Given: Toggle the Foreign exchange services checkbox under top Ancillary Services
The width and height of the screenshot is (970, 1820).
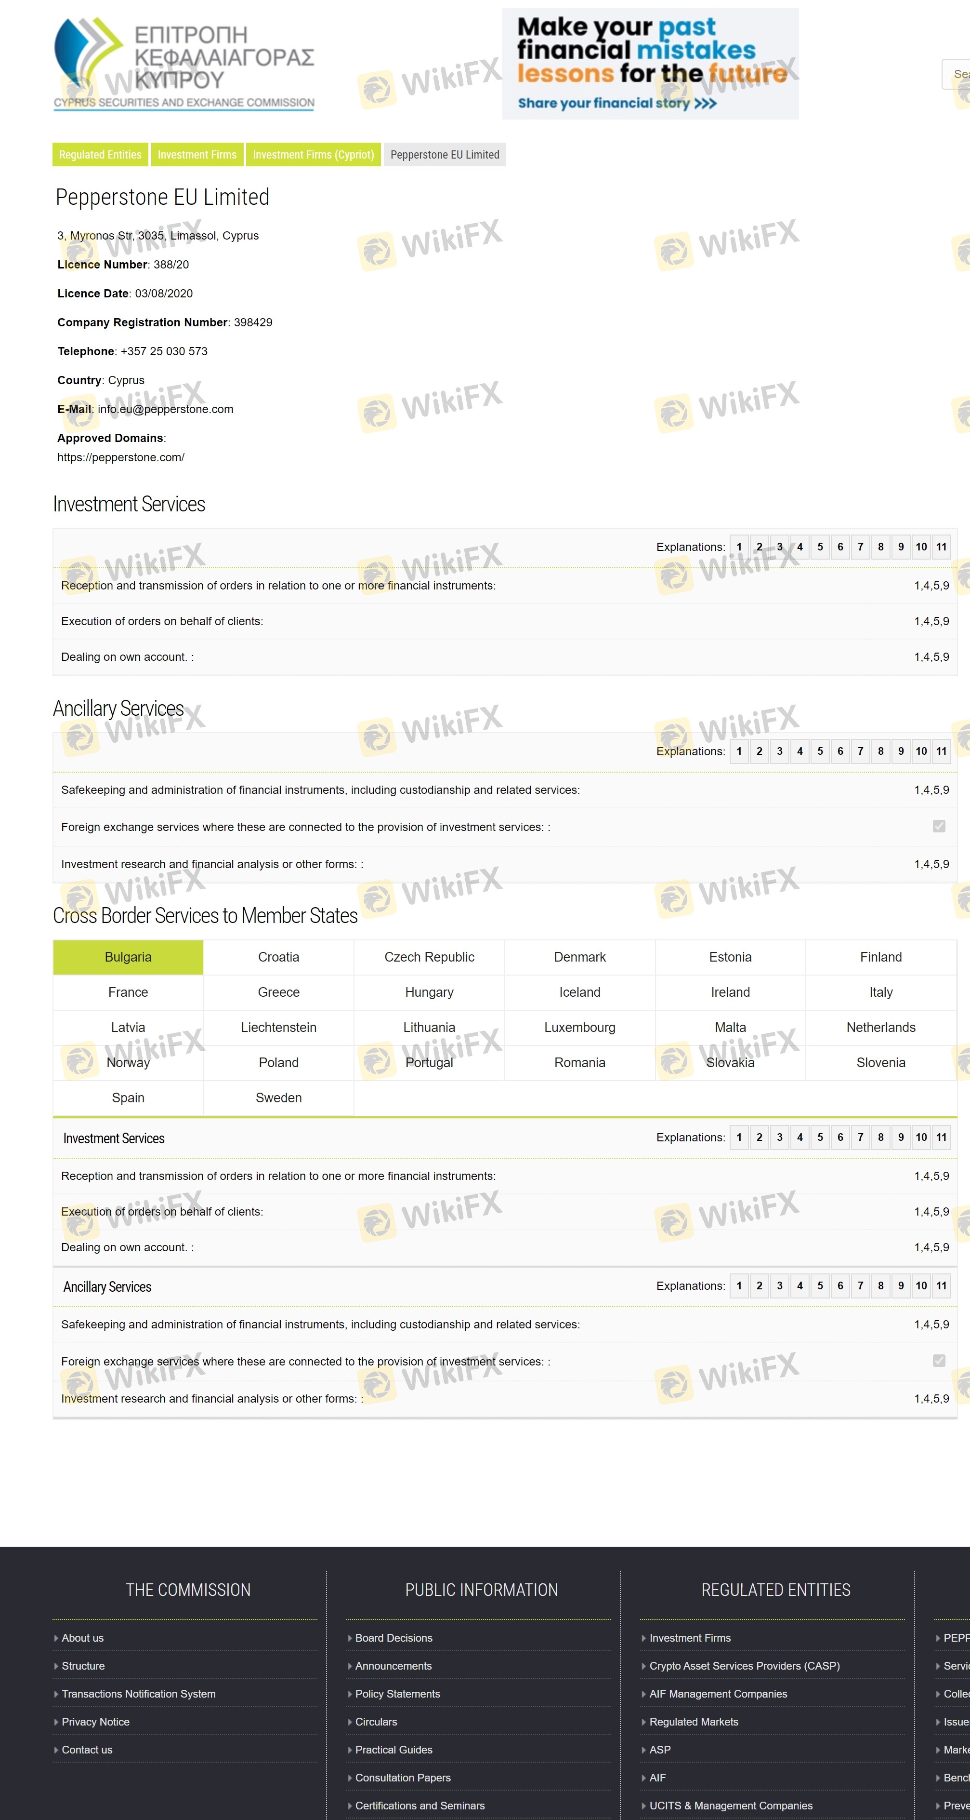Looking at the screenshot, I should point(938,826).
